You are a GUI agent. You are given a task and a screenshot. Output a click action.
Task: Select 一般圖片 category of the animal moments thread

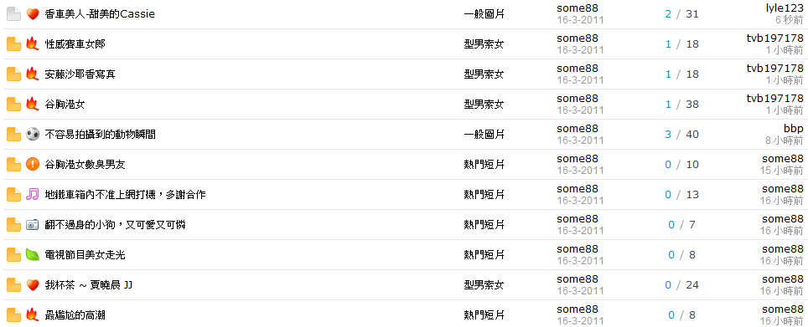484,135
